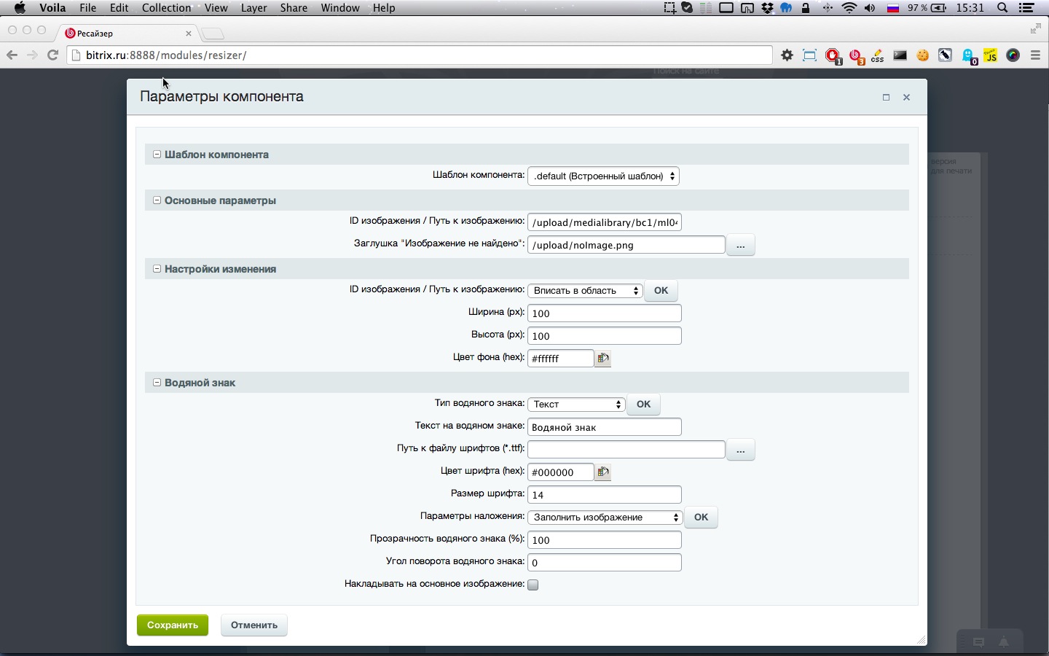Maximize the component parameters dialog
This screenshot has width=1049, height=656.
[x=886, y=97]
